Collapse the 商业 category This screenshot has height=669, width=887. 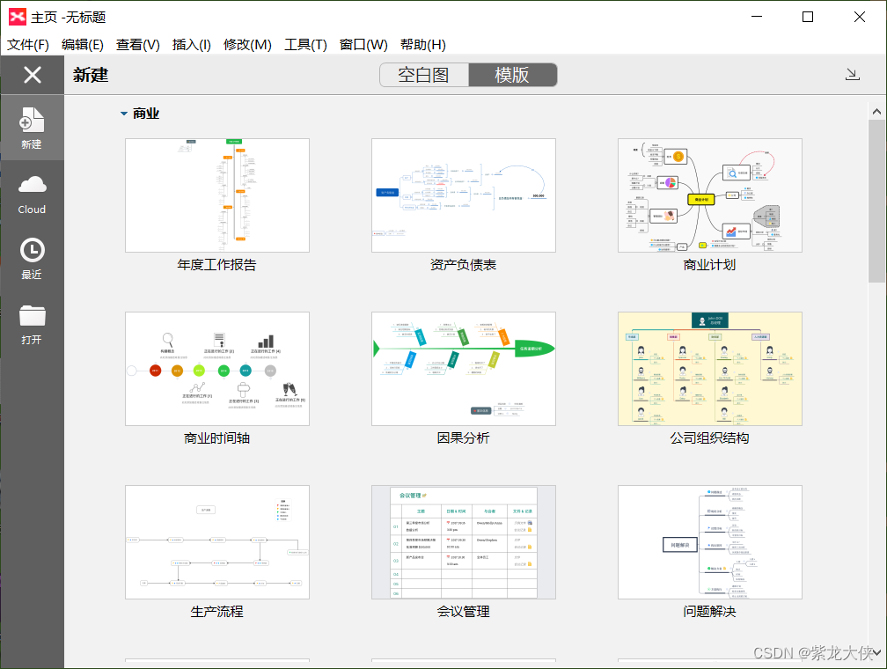point(124,114)
